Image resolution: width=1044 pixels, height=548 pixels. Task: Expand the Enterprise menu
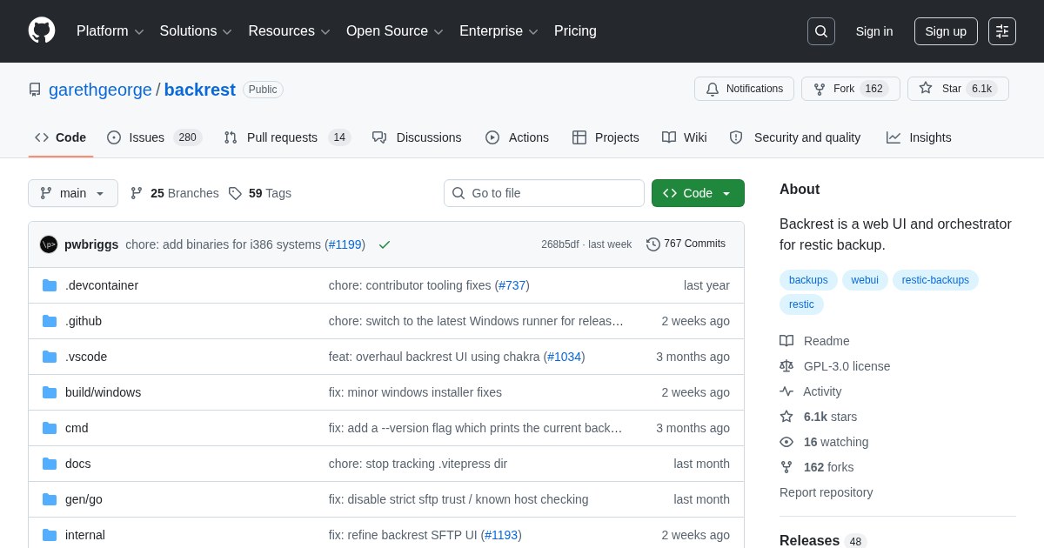click(499, 31)
